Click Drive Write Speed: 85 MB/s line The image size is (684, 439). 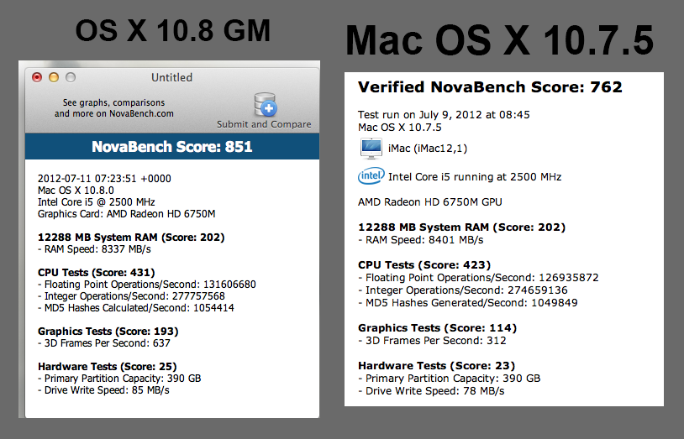click(103, 390)
